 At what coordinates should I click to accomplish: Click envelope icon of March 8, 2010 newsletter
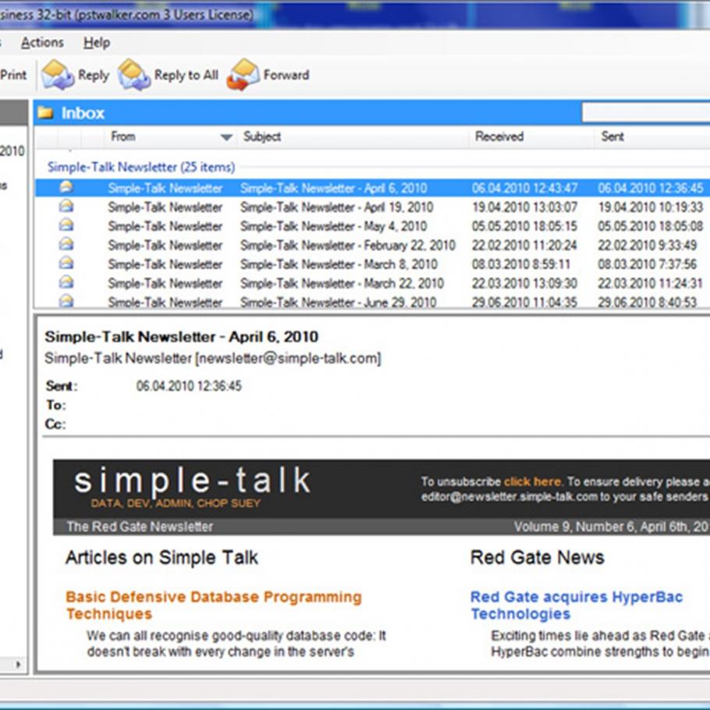[x=66, y=263]
